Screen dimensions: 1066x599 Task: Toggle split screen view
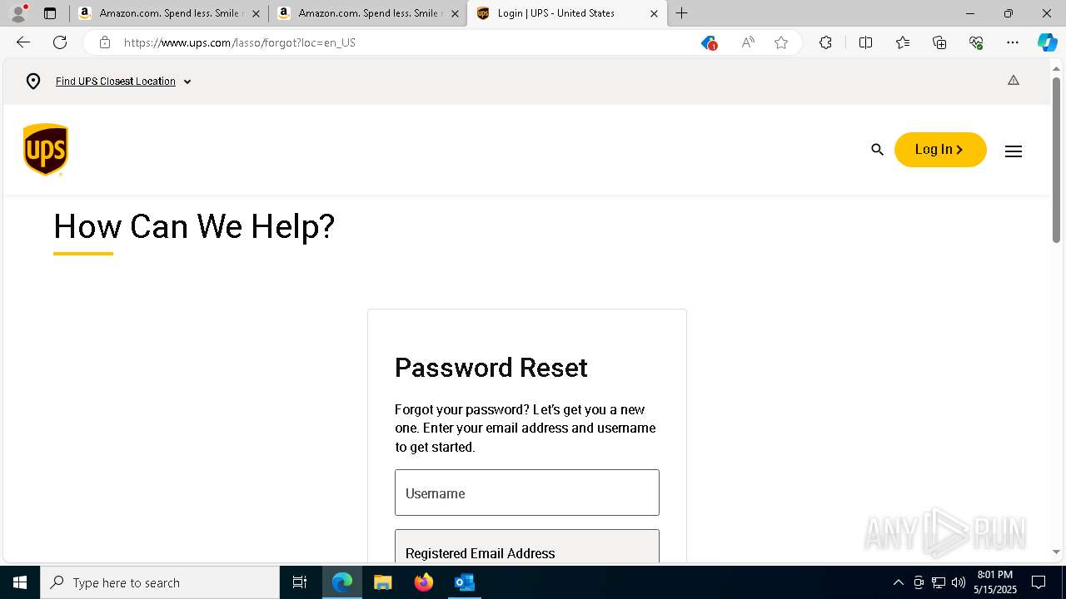tap(865, 42)
